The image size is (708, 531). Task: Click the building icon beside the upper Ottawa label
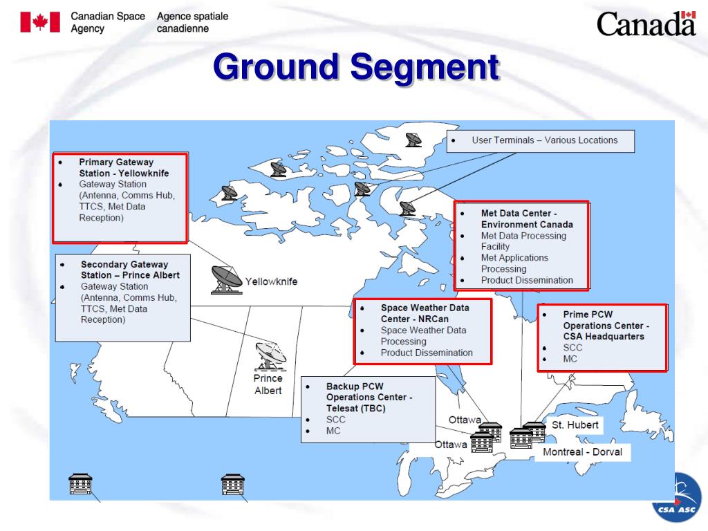(x=490, y=431)
